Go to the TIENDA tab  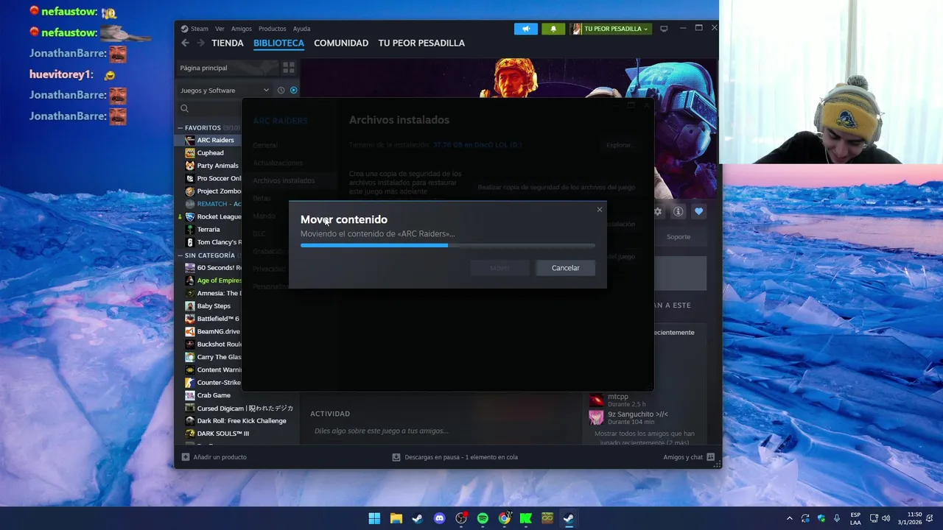click(x=228, y=43)
